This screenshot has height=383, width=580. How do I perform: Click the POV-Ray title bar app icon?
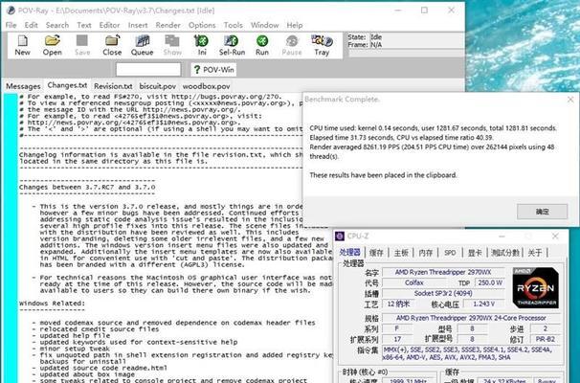[x=11, y=11]
